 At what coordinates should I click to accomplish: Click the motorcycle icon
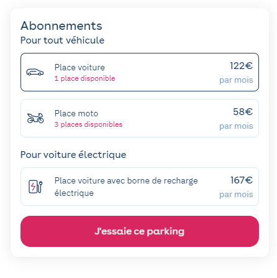point(35,118)
